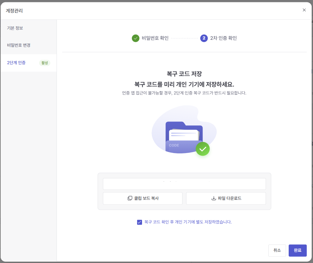Viewport: 313px width, 263px height.
Task: Close the 계정관리 dialog with the X
Action: point(304,10)
